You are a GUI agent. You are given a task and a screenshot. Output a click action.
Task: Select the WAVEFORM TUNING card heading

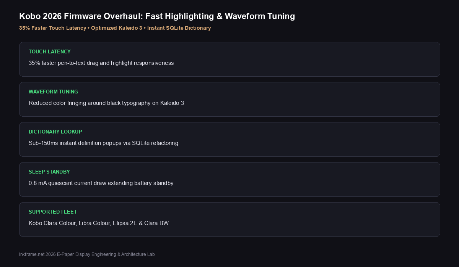point(54,92)
